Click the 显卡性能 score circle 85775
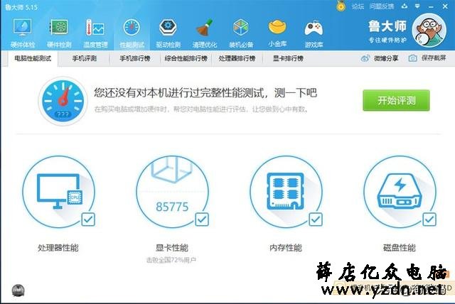455x304 pixels. [x=172, y=192]
